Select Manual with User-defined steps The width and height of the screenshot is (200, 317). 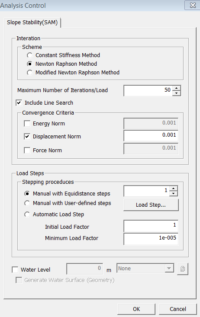point(27,203)
